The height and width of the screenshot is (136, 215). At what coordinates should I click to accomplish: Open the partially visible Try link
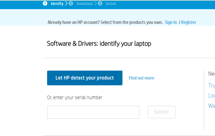coord(212,85)
